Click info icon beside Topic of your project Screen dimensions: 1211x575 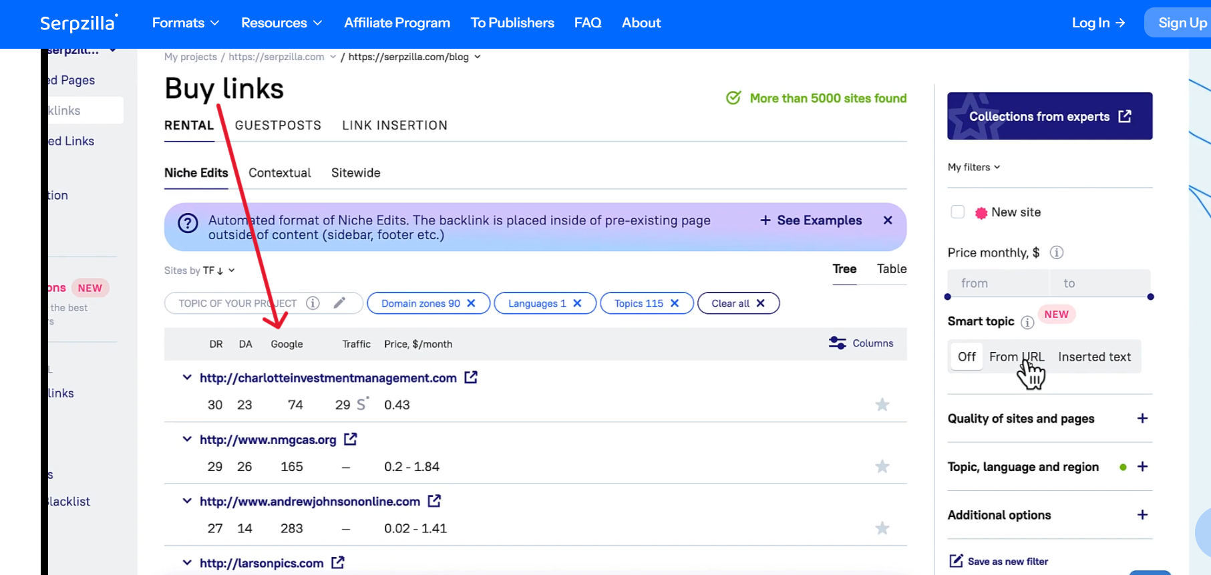313,303
